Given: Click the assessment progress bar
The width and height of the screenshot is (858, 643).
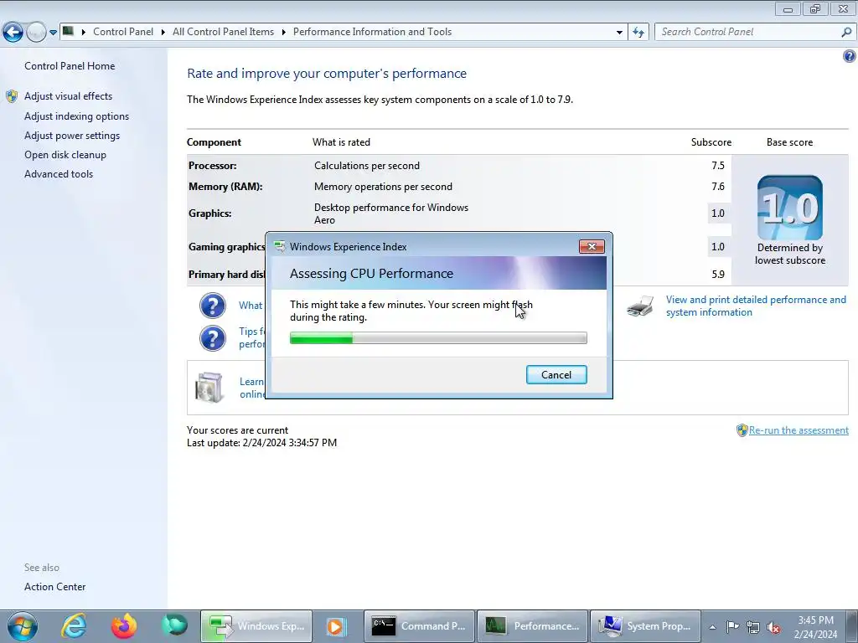Looking at the screenshot, I should 438,338.
